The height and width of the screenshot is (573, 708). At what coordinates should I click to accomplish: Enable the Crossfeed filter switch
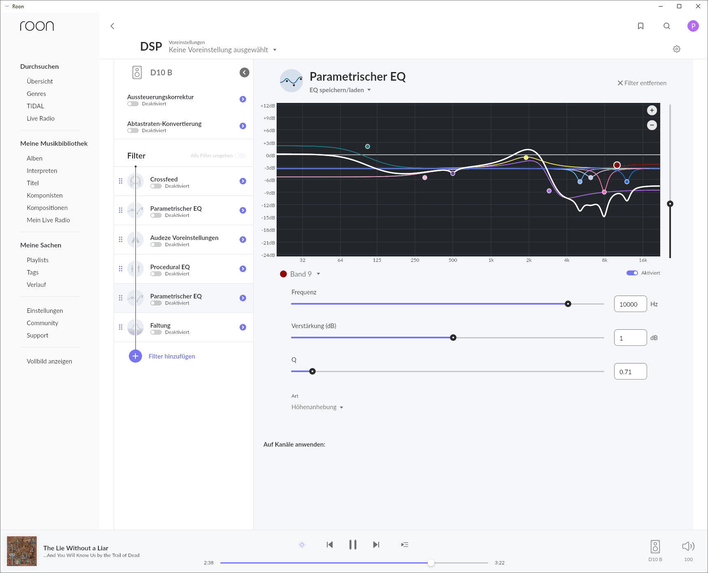[x=156, y=186]
